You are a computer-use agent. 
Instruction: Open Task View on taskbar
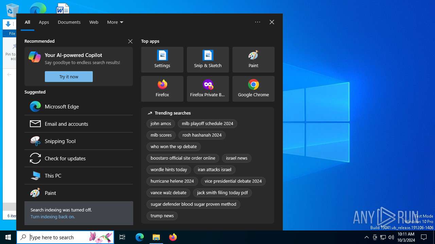click(x=122, y=237)
